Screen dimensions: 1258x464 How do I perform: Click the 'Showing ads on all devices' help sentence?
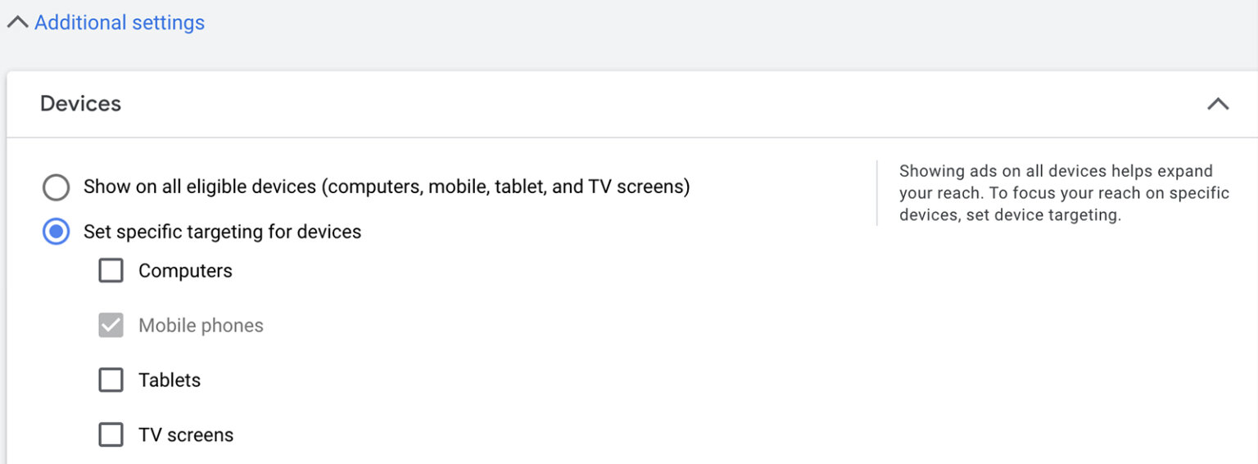1055,172
